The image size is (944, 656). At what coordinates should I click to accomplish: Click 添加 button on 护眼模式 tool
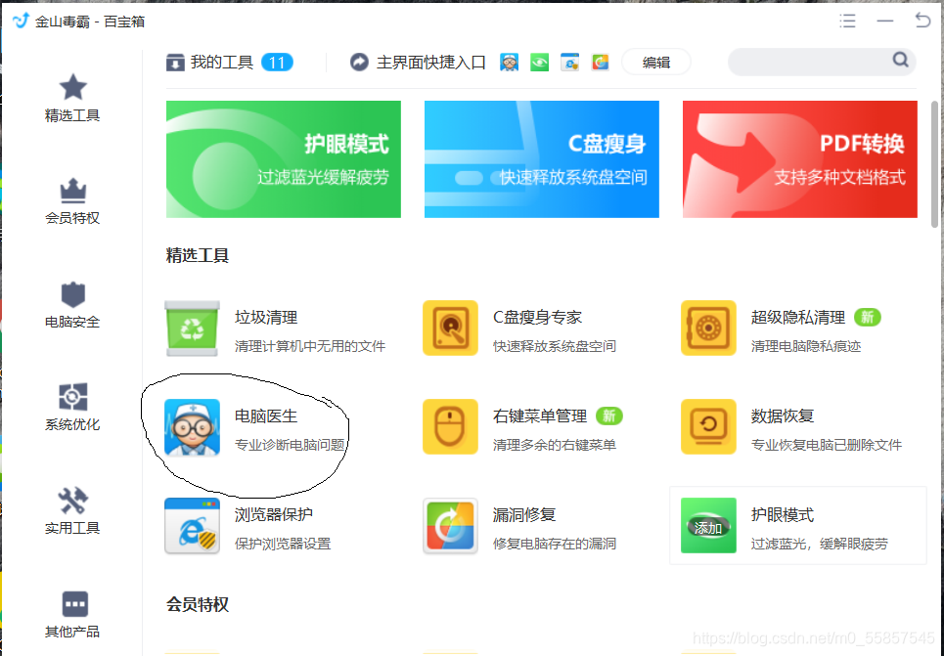(708, 528)
